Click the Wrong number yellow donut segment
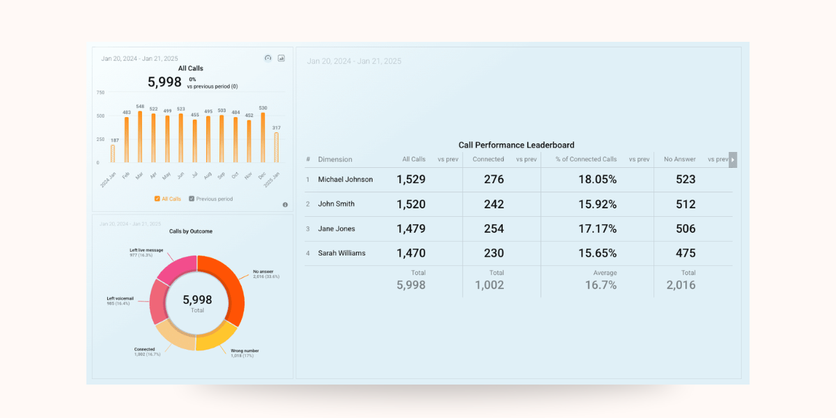 point(217,336)
